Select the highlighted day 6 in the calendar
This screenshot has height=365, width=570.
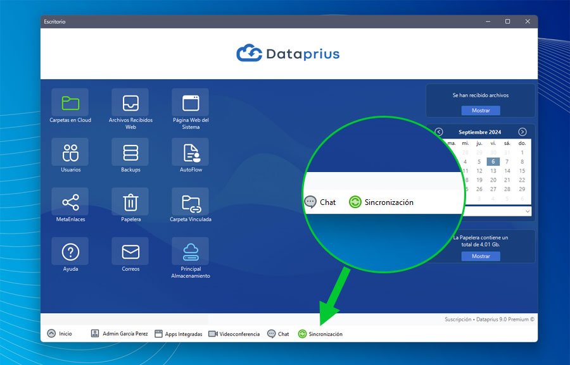coord(493,161)
